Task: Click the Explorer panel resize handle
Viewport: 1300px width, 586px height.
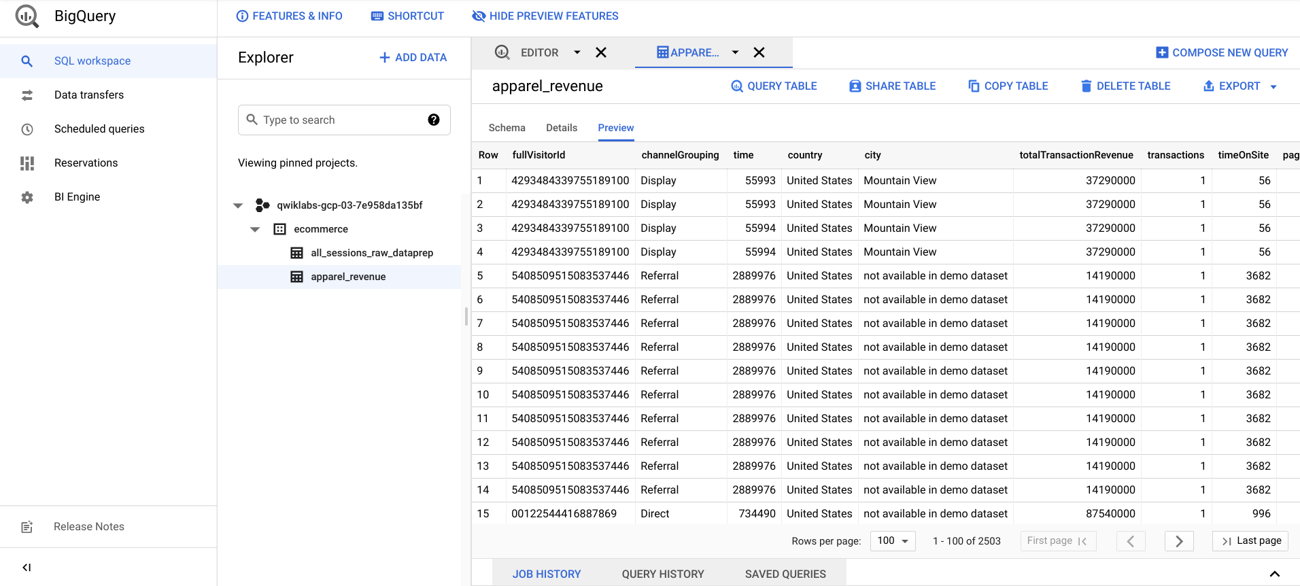Action: (x=466, y=316)
